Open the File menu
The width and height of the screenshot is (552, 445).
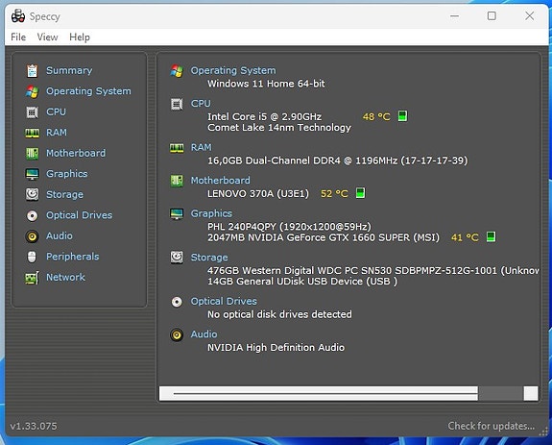pyautogui.click(x=18, y=37)
